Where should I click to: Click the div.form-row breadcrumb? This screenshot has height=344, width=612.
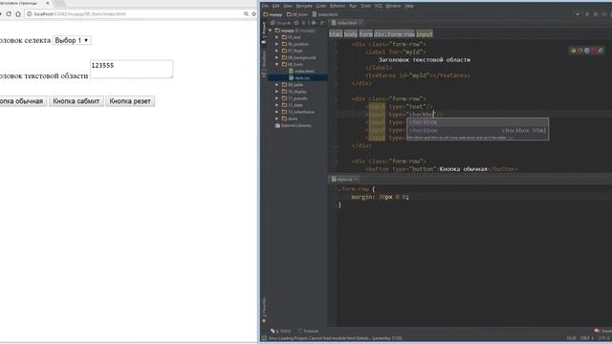(394, 34)
